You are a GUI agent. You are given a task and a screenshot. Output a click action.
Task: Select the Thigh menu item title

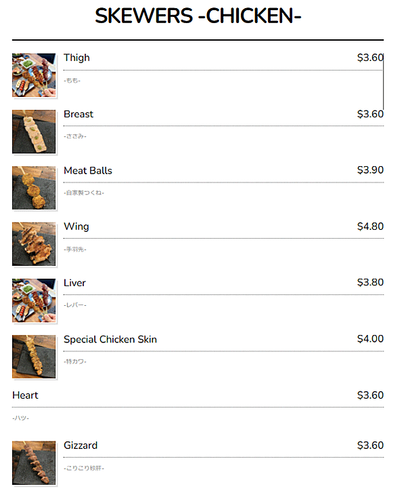pos(76,58)
